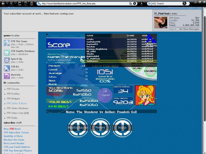This screenshot has width=206, height=154.
Task: Click the Metrivia game icon
Action: [7, 76]
